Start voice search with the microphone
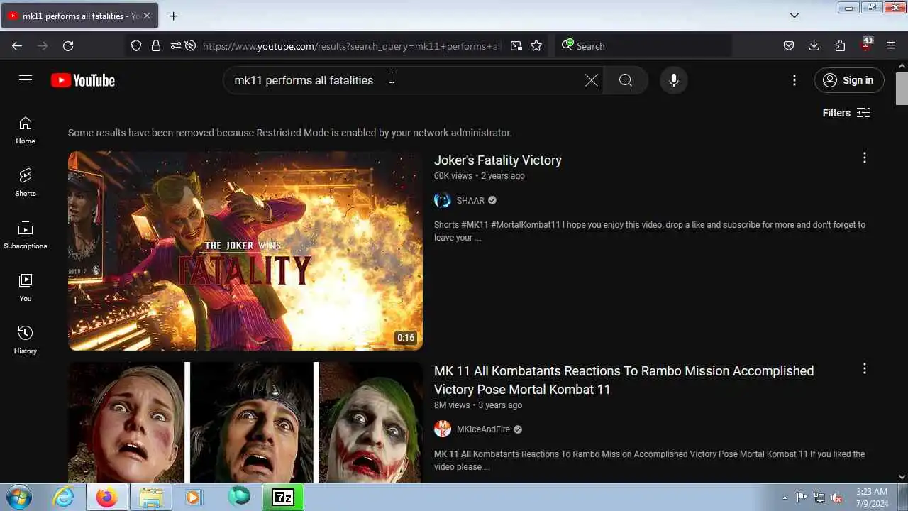 click(674, 80)
